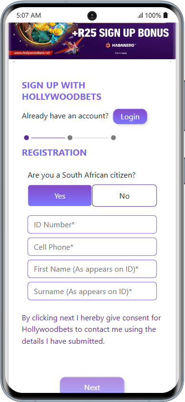
Task: Focus the ID Number field
Action: pyautogui.click(x=92, y=224)
